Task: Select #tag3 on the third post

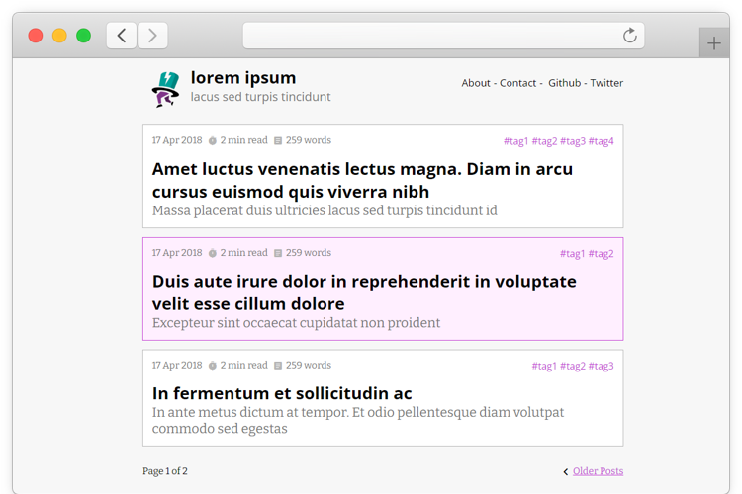Action: [x=601, y=366]
